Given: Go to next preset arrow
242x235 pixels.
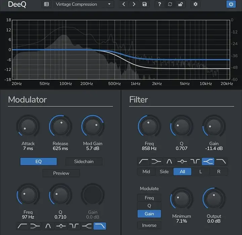Looking at the screenshot, I should 134,4.
